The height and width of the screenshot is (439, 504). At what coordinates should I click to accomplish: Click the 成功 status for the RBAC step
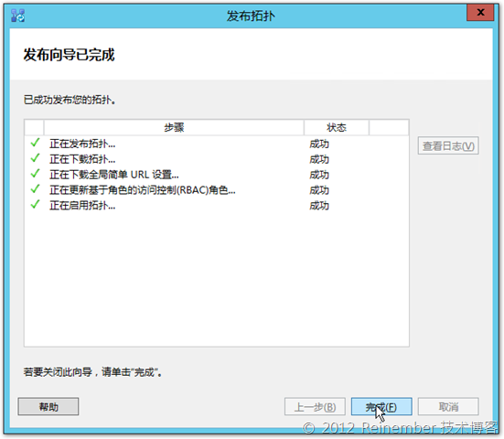coord(319,190)
